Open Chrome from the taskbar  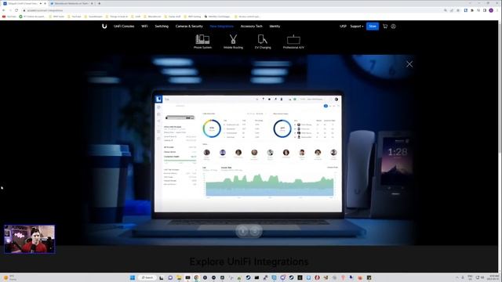pos(196,277)
